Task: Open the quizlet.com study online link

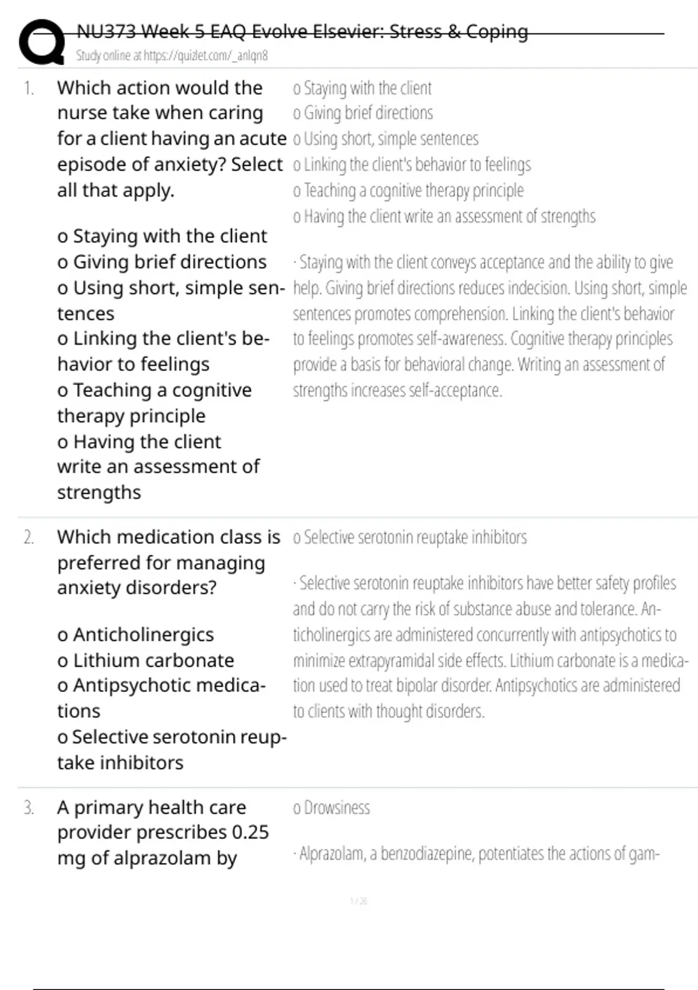Action: [172, 56]
